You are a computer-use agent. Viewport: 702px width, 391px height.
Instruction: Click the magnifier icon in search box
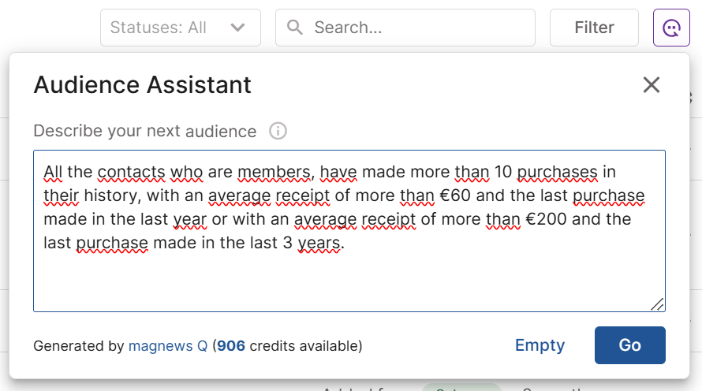(295, 28)
